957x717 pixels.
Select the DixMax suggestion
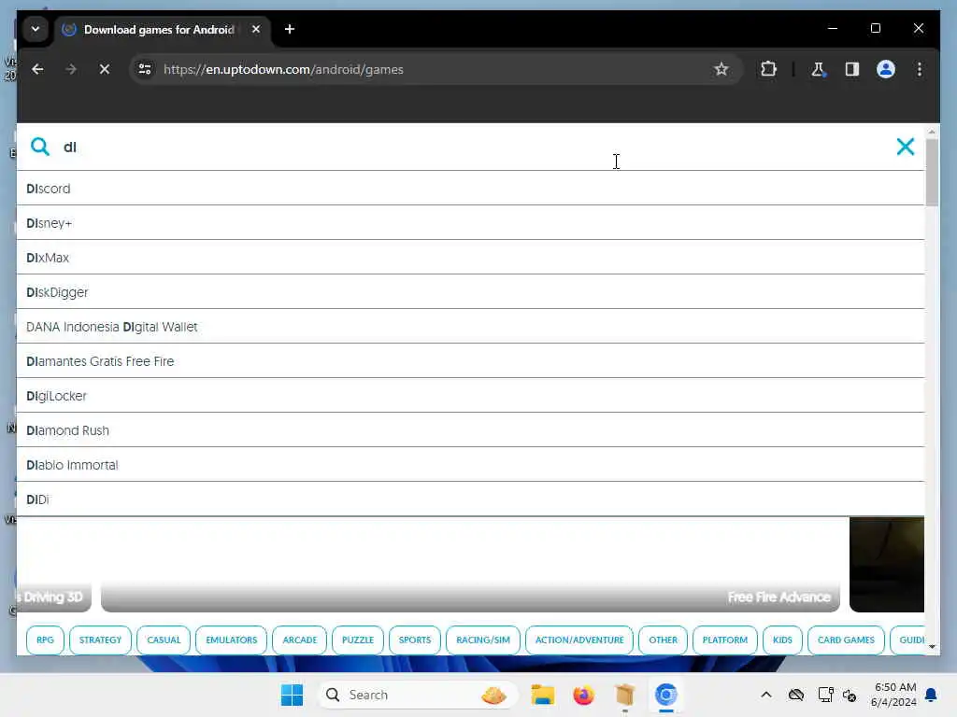coord(470,258)
